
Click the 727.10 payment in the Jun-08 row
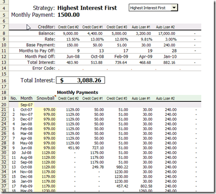[98, 148]
